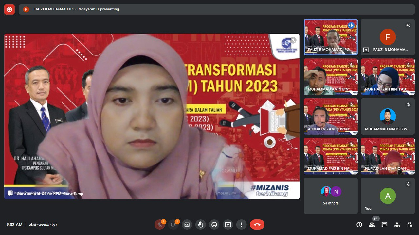The width and height of the screenshot is (419, 235).
Task: Click the muted icon on Fauzi presentation tile
Action: [x=408, y=25]
